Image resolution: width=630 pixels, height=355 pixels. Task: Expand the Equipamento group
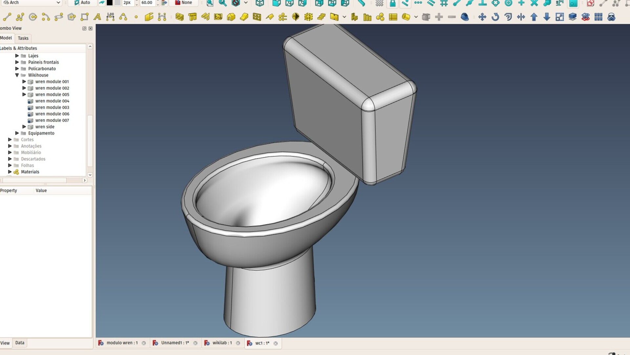[x=17, y=133]
